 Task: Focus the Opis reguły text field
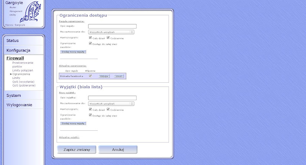point(112,26)
